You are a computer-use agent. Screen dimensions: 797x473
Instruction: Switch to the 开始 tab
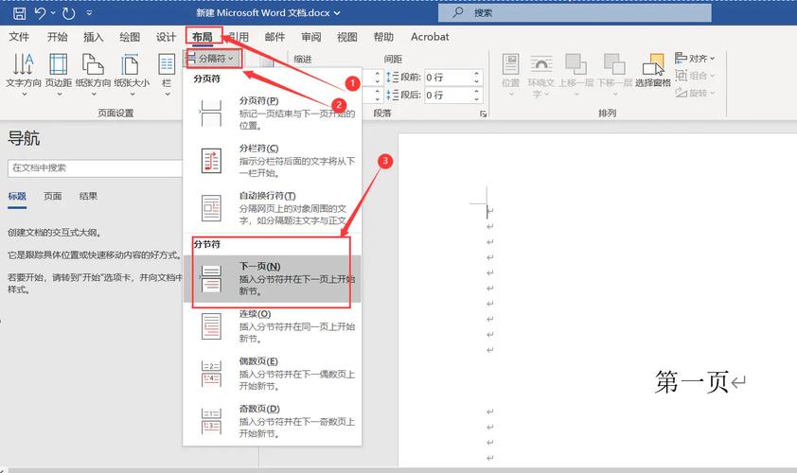click(57, 37)
